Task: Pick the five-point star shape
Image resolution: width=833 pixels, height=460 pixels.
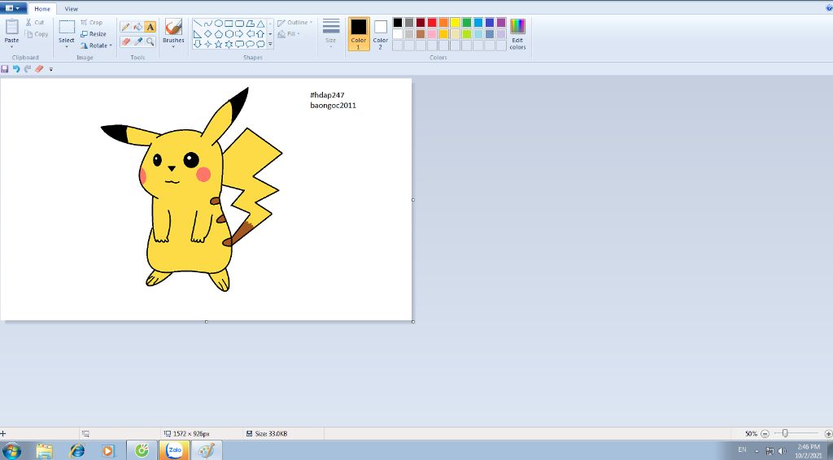Action: [x=218, y=44]
